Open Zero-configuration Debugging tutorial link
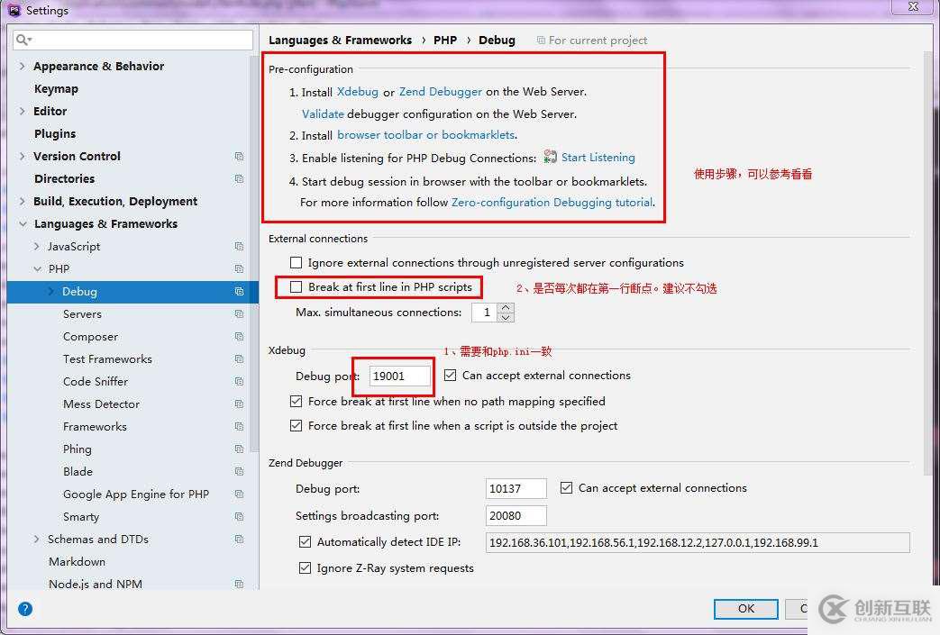This screenshot has height=635, width=940. 552,203
